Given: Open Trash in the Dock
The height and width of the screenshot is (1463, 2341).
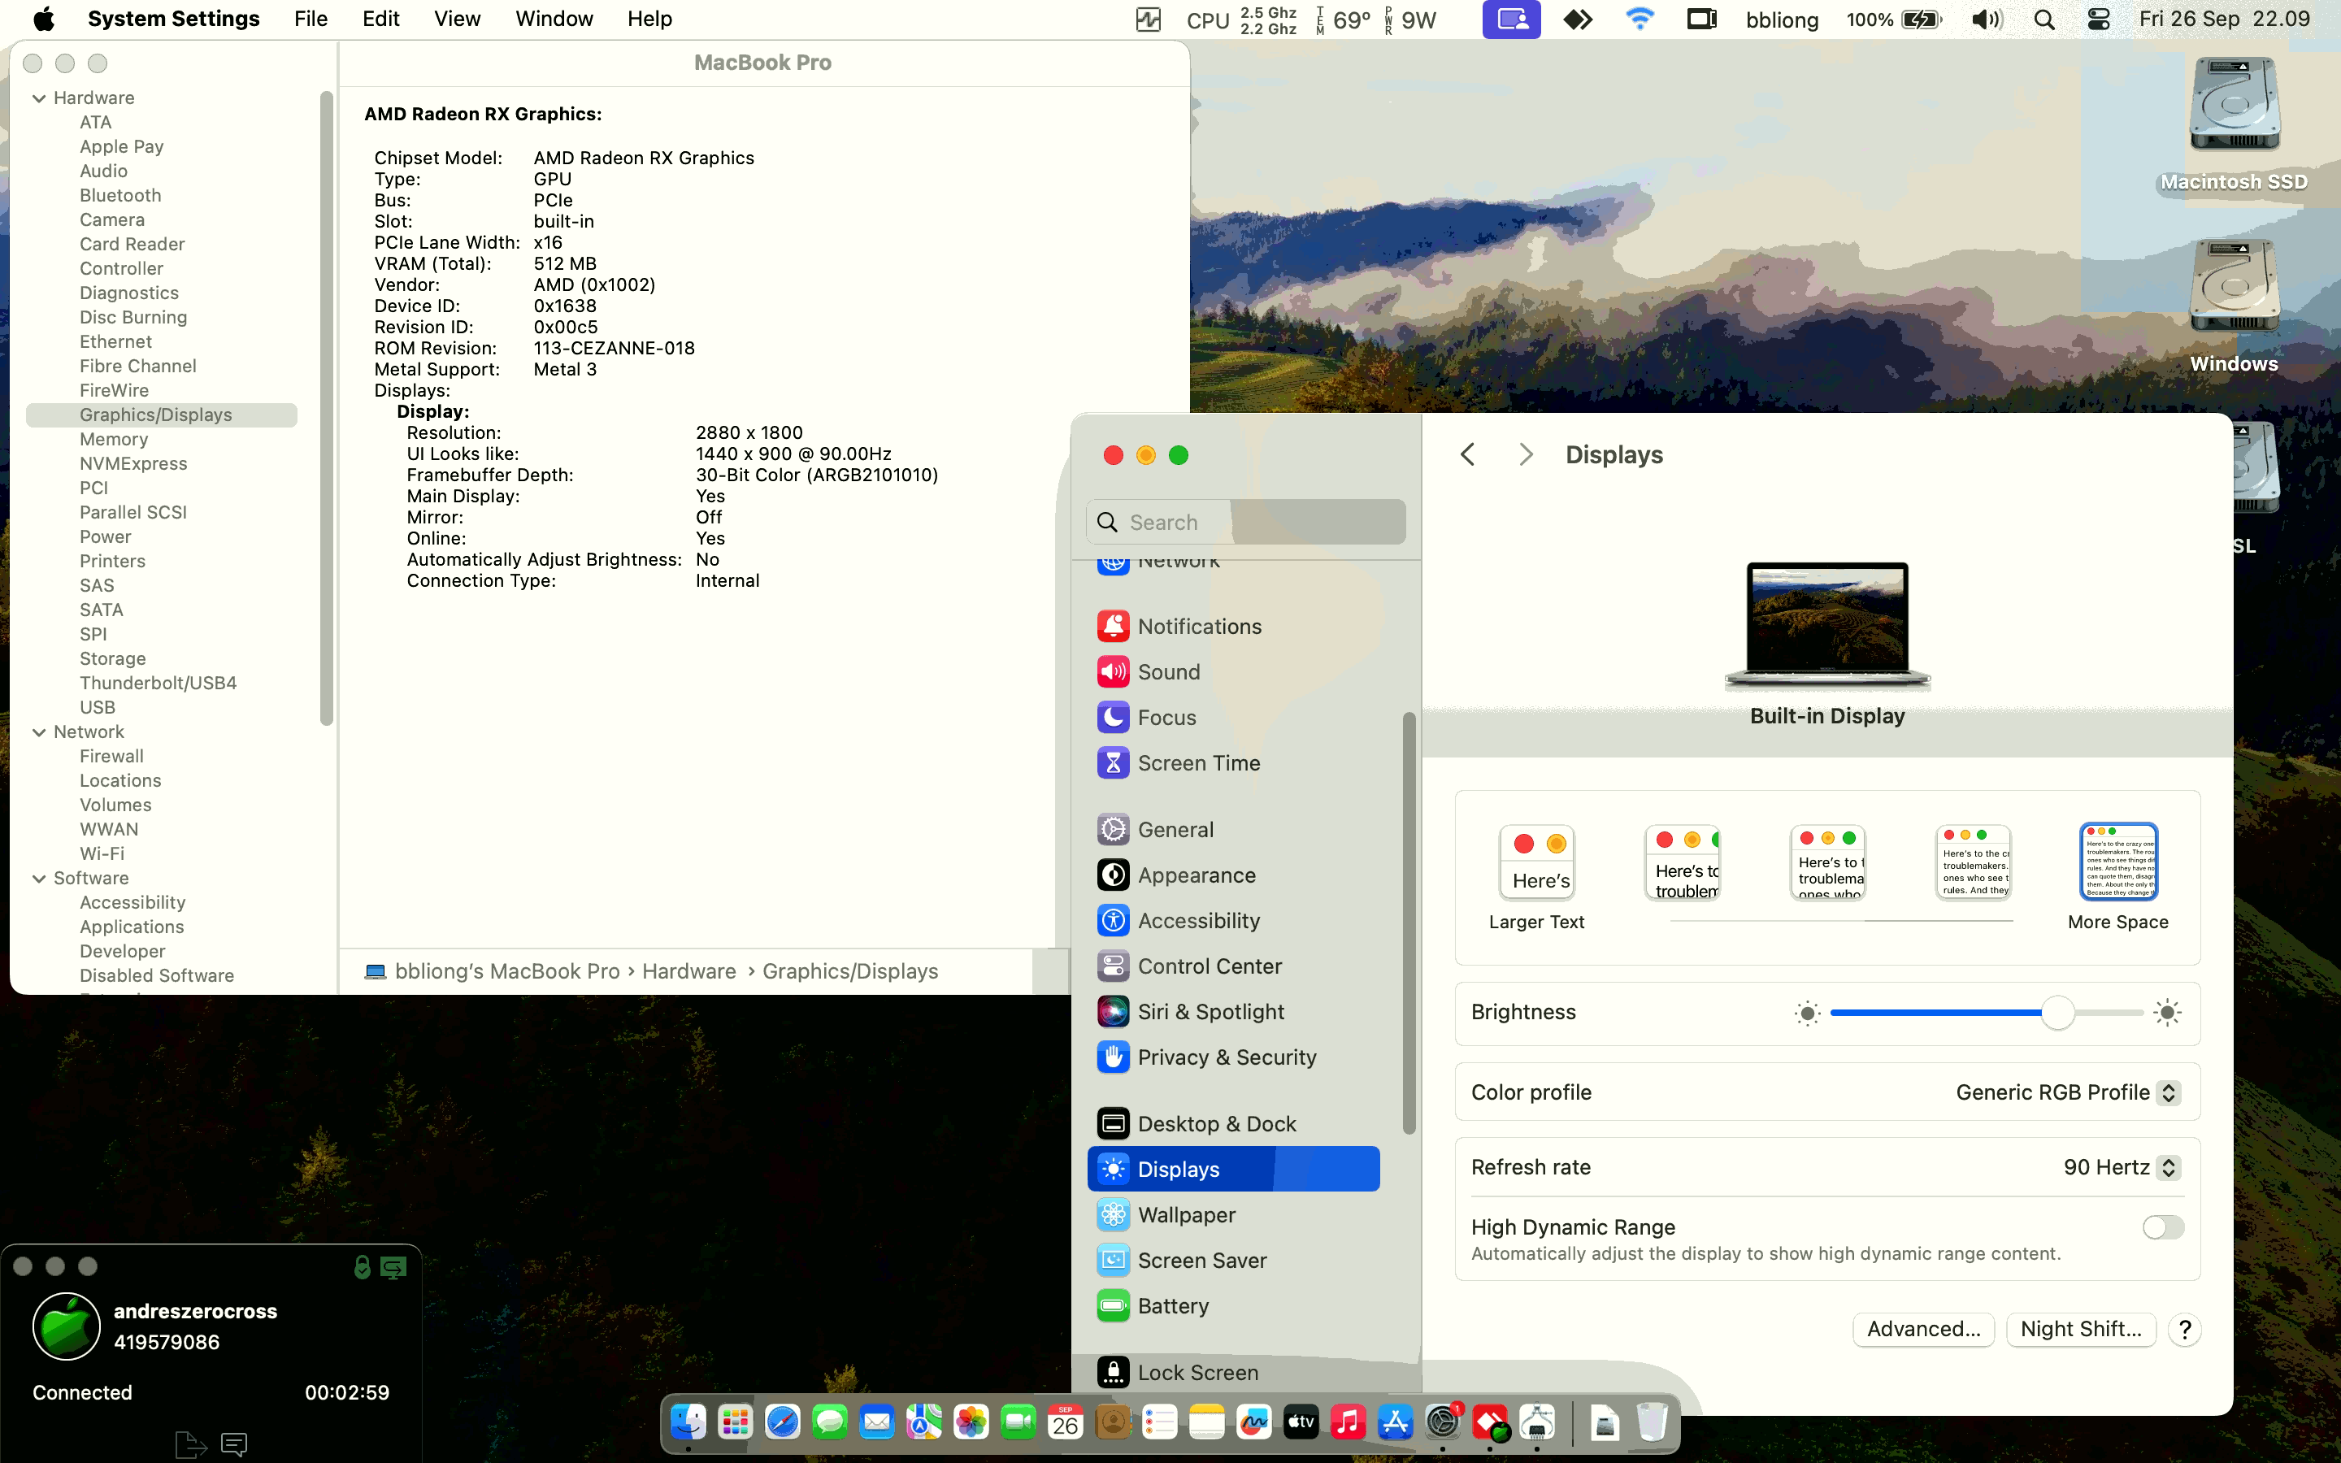Looking at the screenshot, I should pyautogui.click(x=1653, y=1422).
